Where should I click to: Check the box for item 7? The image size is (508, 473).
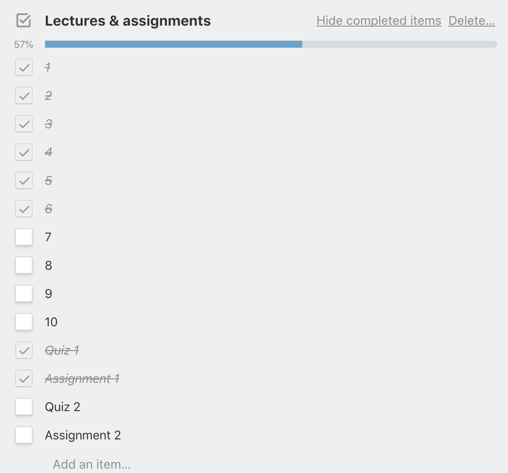click(24, 237)
